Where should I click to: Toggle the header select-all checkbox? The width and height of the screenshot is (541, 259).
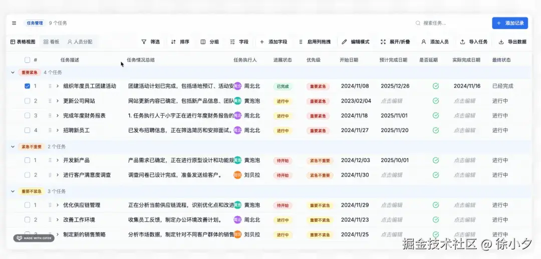27,60
